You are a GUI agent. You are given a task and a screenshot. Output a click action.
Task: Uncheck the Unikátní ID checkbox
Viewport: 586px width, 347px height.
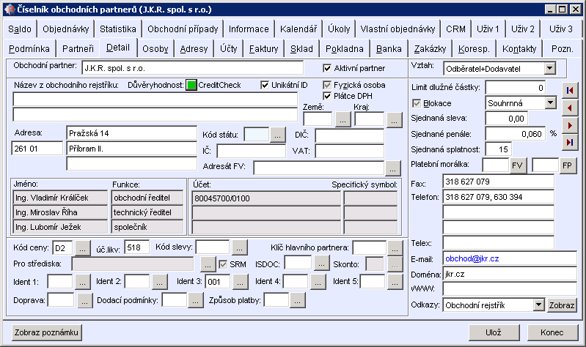coord(265,85)
